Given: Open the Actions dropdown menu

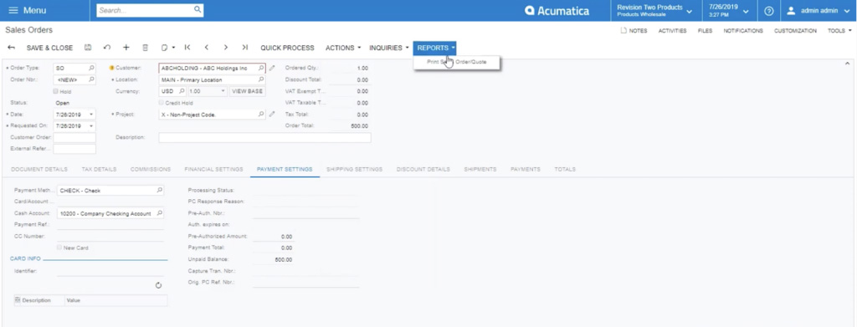Looking at the screenshot, I should point(343,48).
